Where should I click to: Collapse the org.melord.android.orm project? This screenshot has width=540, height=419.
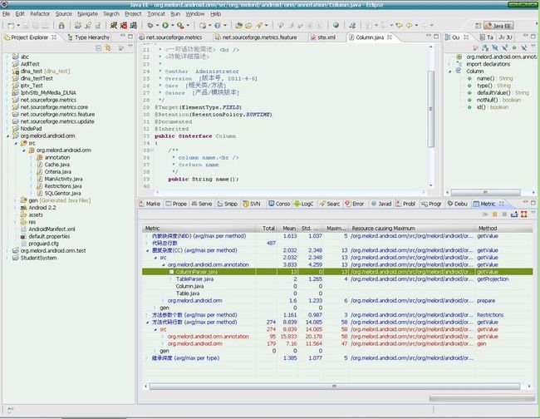(7, 136)
